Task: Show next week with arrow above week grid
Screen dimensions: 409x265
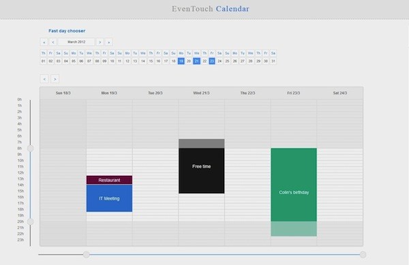Action: 55,79
